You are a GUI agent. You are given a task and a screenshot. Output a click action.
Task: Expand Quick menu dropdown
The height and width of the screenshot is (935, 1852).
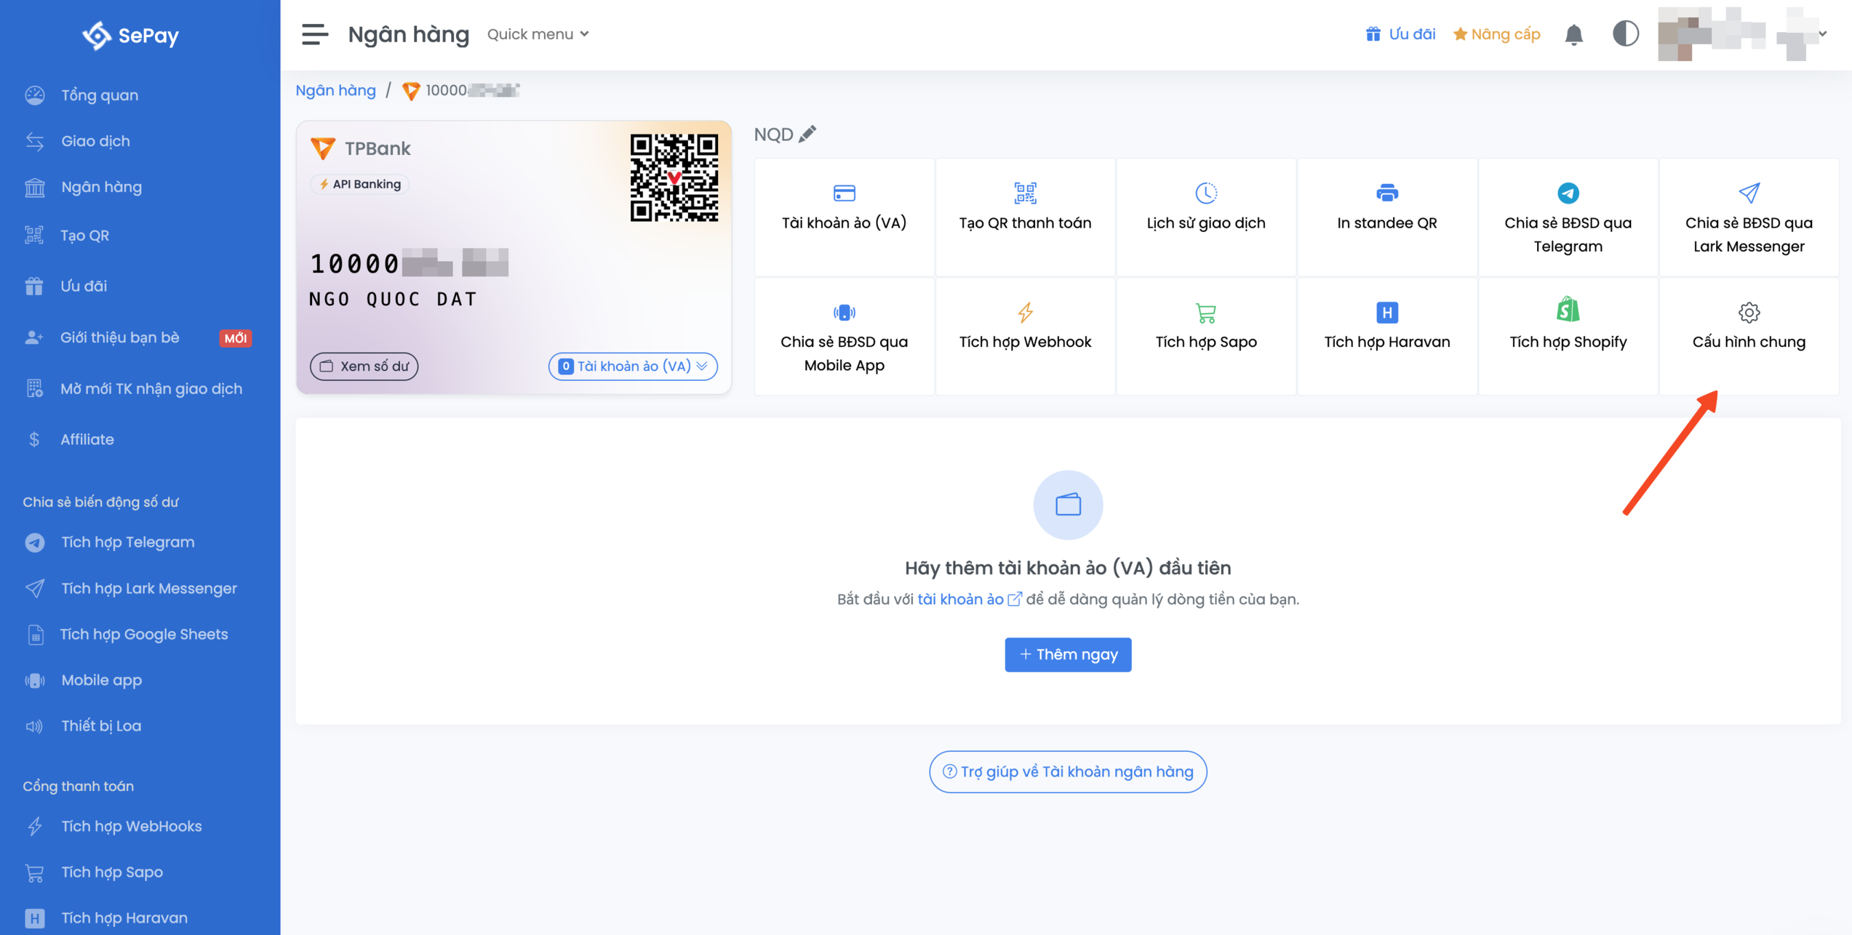pyautogui.click(x=538, y=32)
